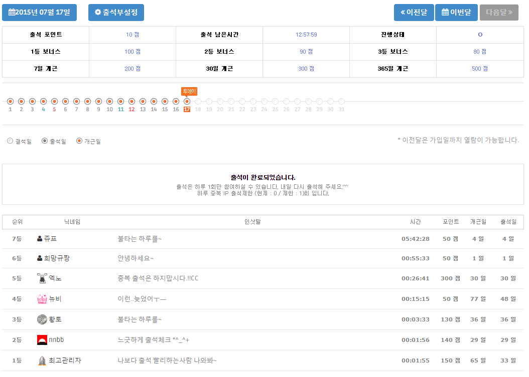The height and width of the screenshot is (377, 529).
Task: Click 쥬프's user profile icon
Action: (40, 239)
